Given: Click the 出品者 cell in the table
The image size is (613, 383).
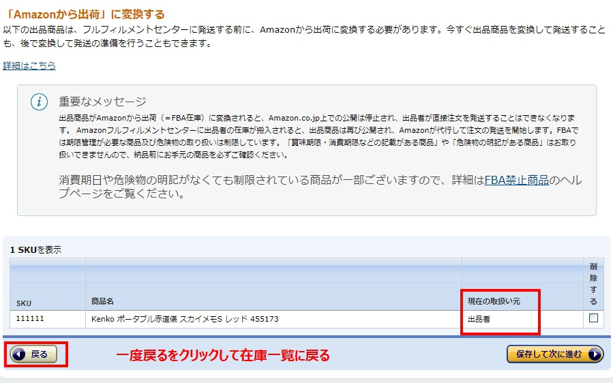Looking at the screenshot, I should [x=479, y=319].
